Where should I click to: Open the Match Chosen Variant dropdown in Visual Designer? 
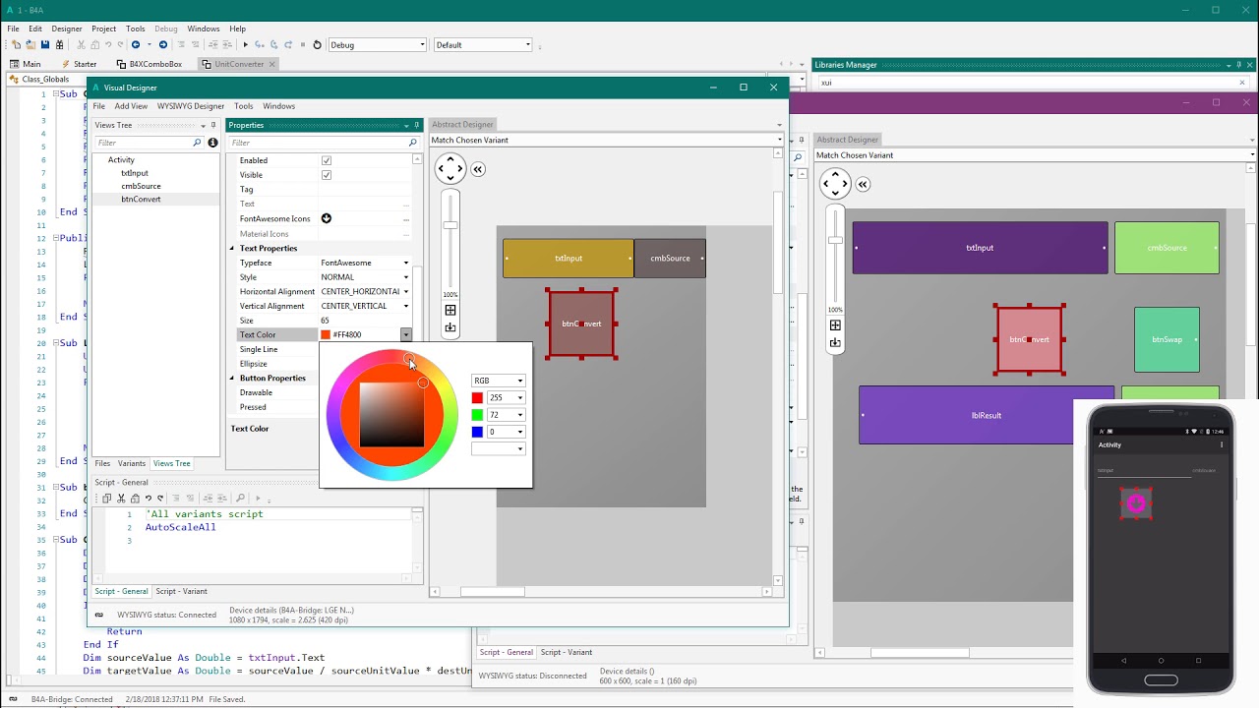[779, 140]
